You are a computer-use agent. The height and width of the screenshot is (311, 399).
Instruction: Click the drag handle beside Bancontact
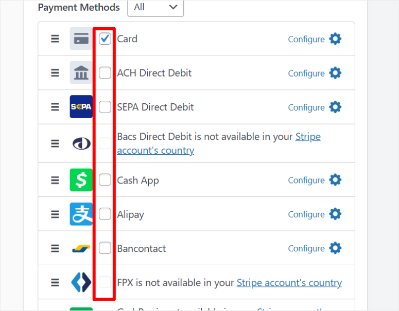55,248
